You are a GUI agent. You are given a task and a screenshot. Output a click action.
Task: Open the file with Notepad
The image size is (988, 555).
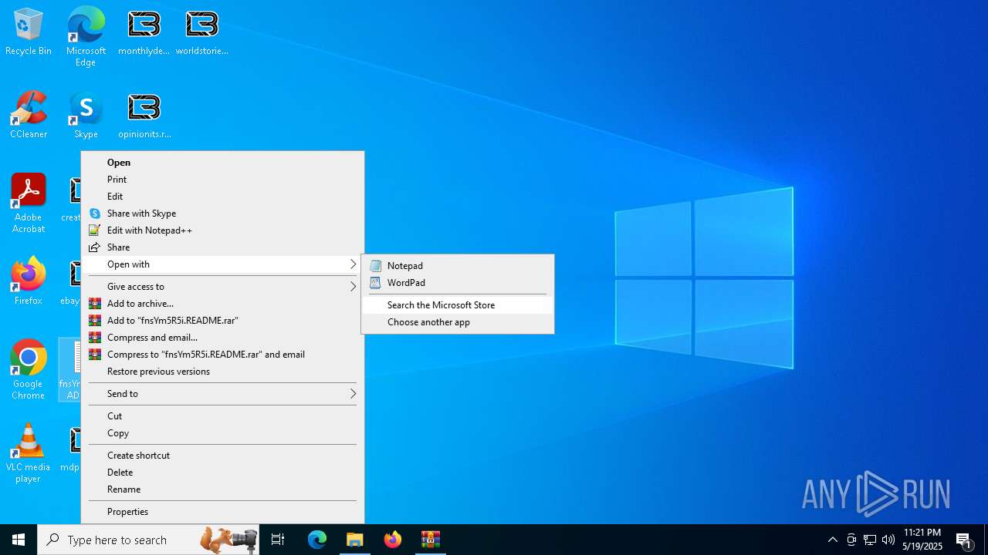tap(458, 266)
